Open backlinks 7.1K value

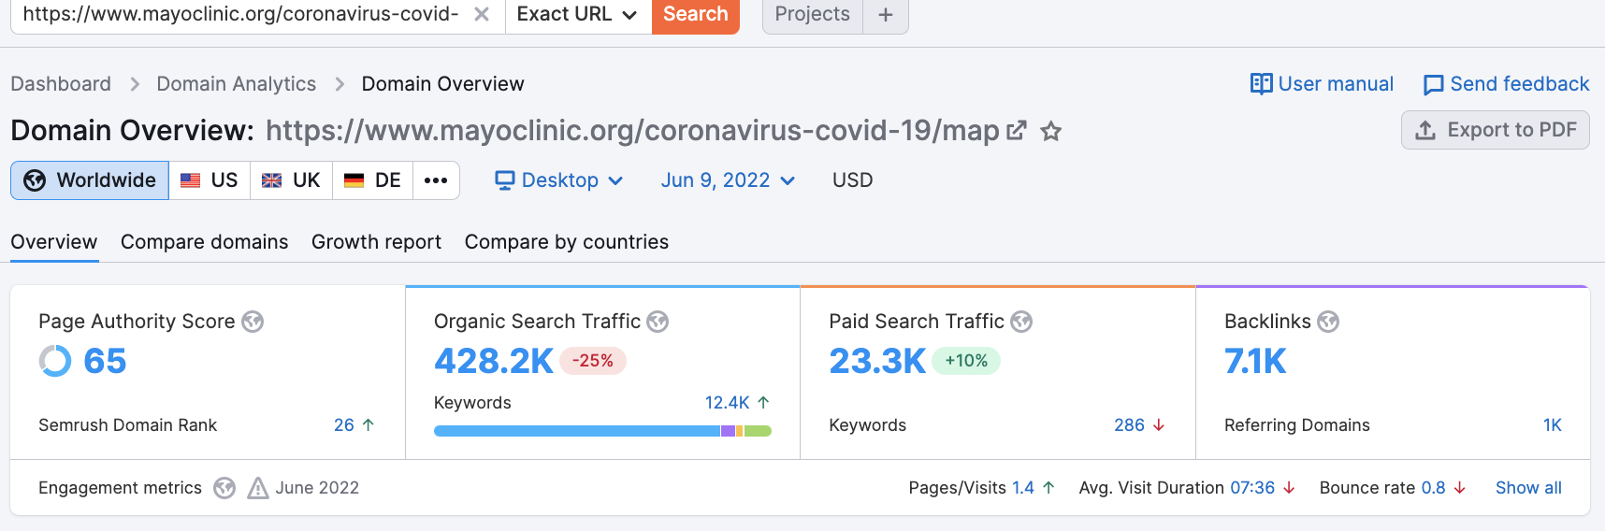(x=1255, y=361)
